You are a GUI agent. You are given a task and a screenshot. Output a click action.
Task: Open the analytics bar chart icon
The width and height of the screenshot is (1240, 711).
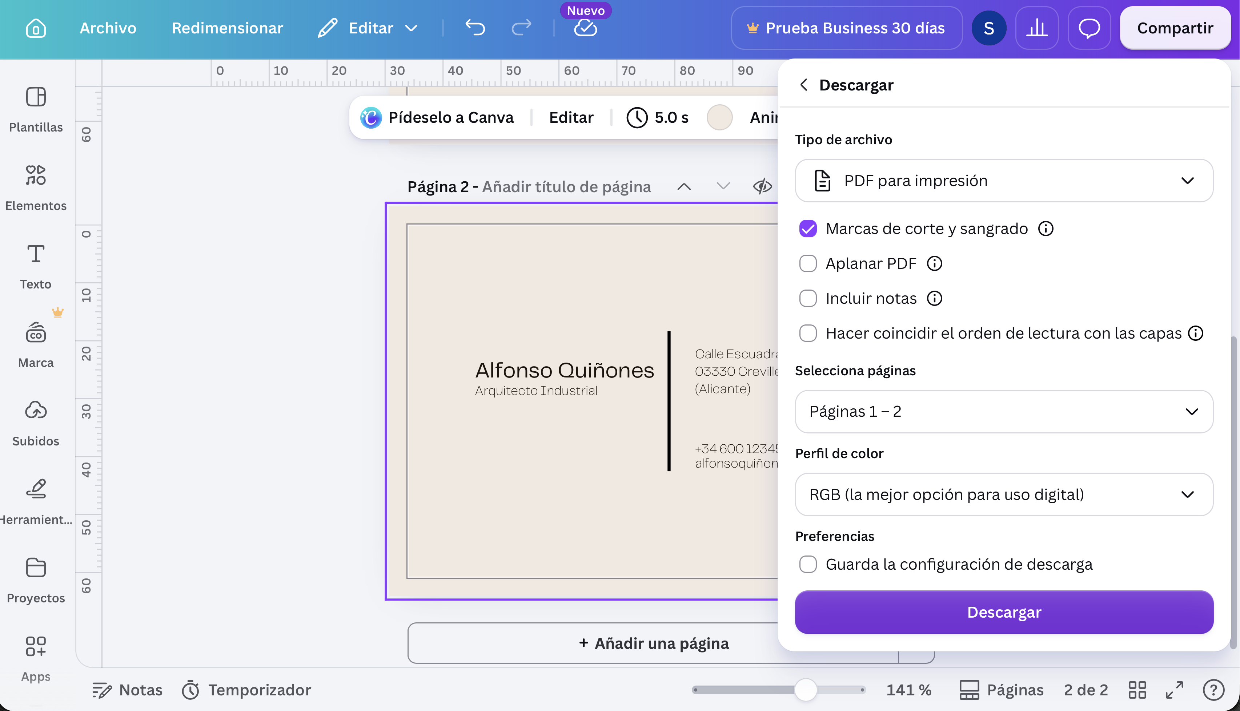[x=1037, y=28]
